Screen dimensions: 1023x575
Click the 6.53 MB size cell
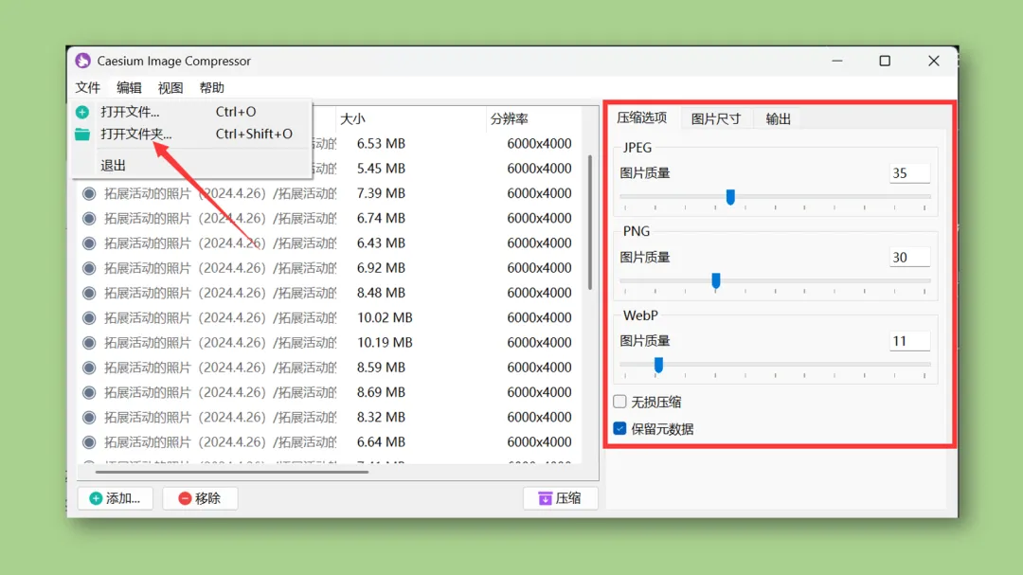point(381,144)
